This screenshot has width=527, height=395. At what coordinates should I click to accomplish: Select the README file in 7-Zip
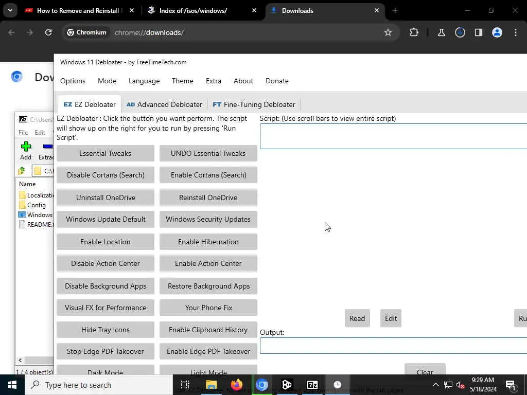pos(37,225)
